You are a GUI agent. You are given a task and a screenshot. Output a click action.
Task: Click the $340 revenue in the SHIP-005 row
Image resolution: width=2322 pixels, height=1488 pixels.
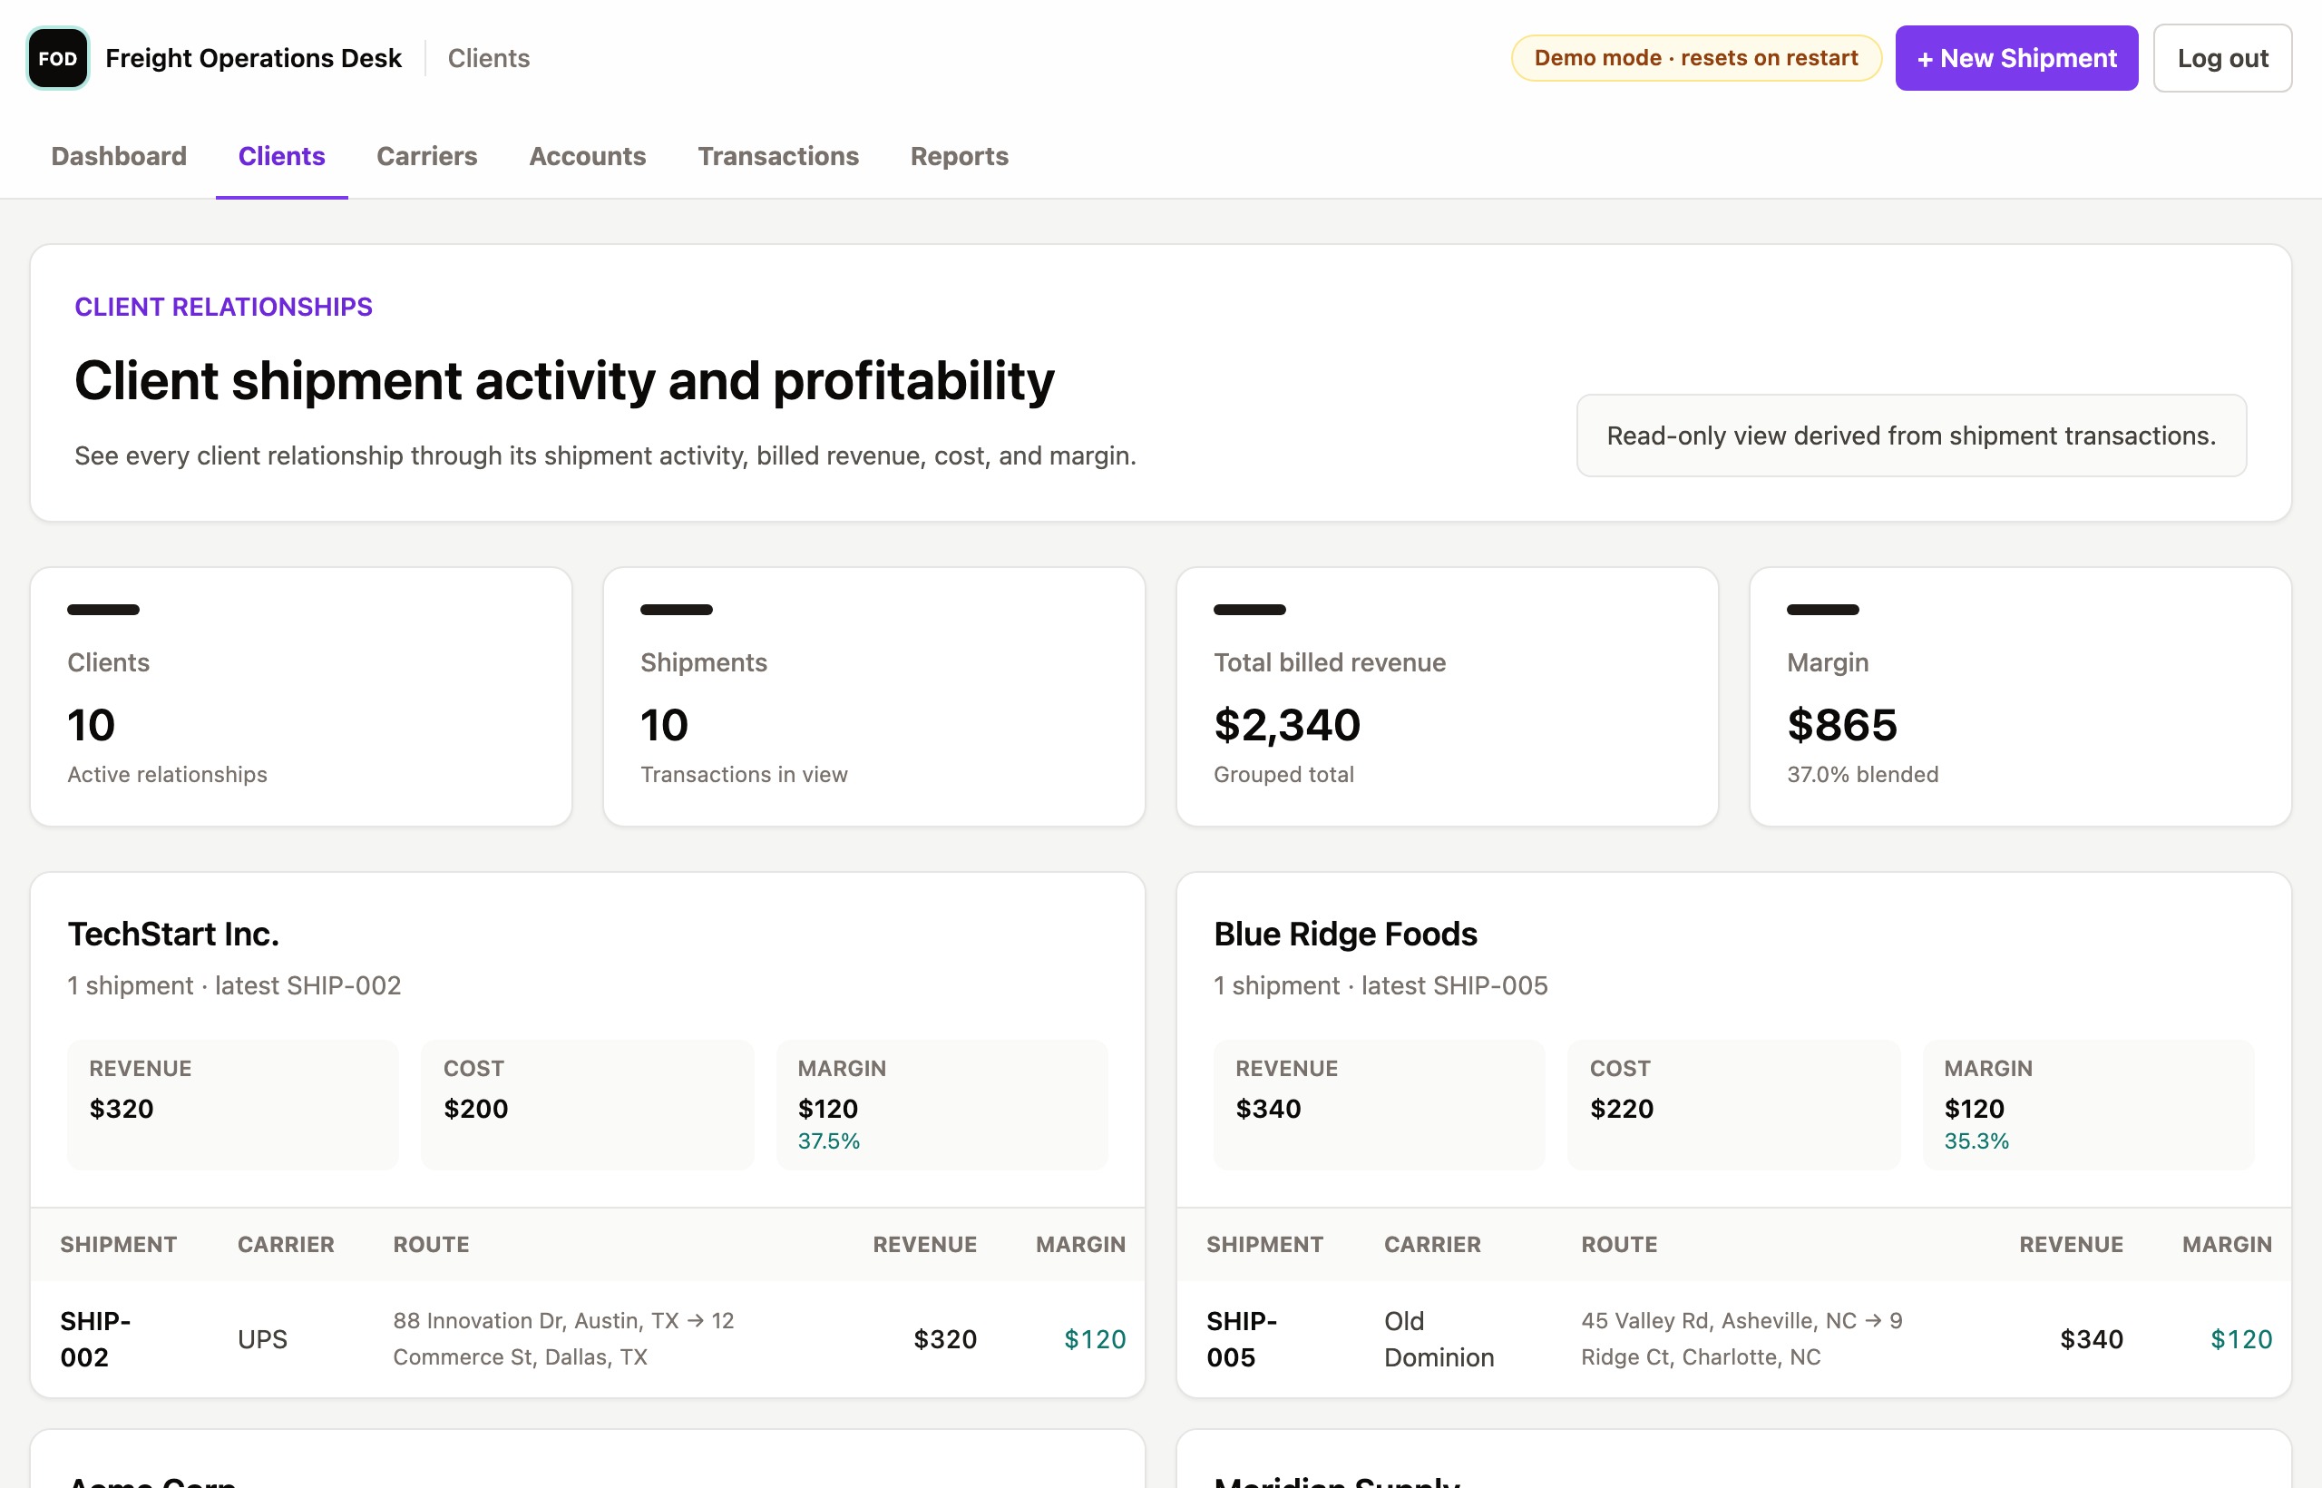(2091, 1339)
